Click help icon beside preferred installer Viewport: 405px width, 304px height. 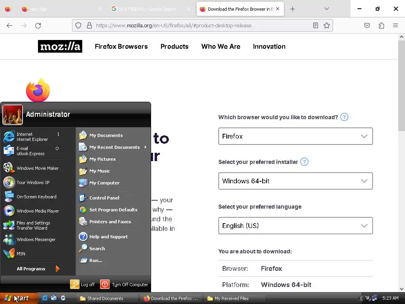point(304,162)
